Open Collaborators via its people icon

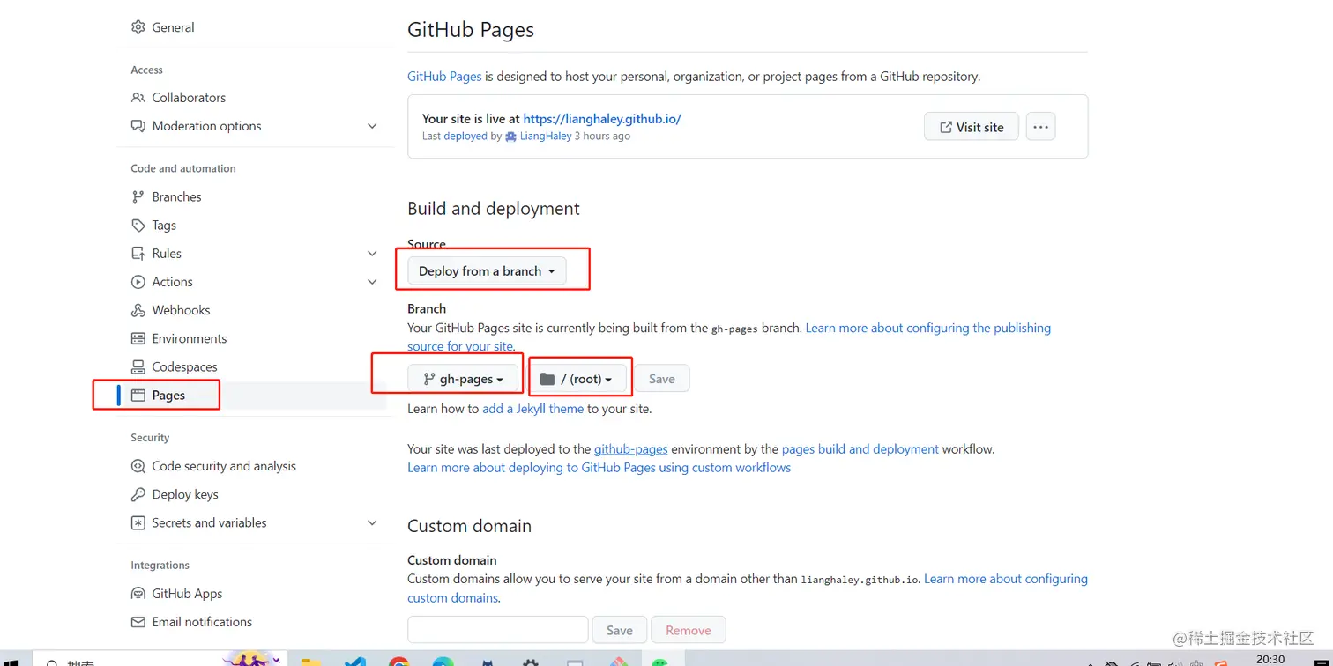click(138, 98)
